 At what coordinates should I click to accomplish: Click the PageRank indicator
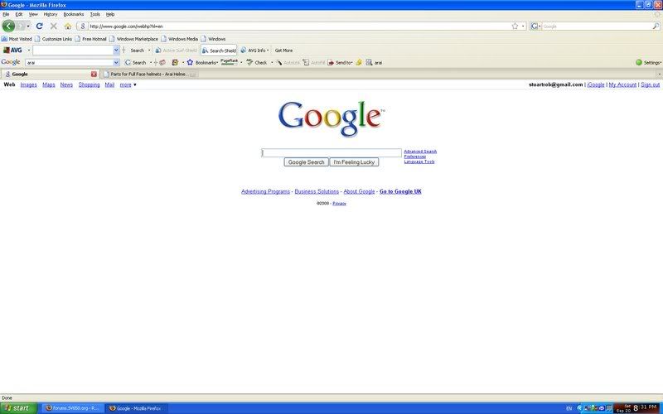pos(230,62)
